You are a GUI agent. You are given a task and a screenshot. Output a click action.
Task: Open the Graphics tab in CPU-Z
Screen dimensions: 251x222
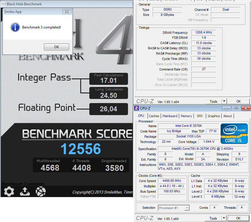point(214,116)
